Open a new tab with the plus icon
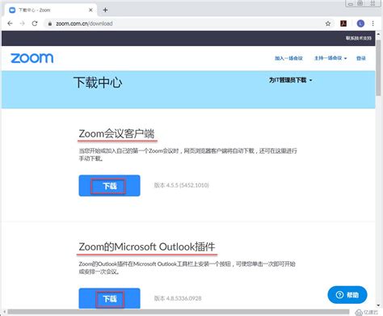383x316 pixels. (x=105, y=10)
